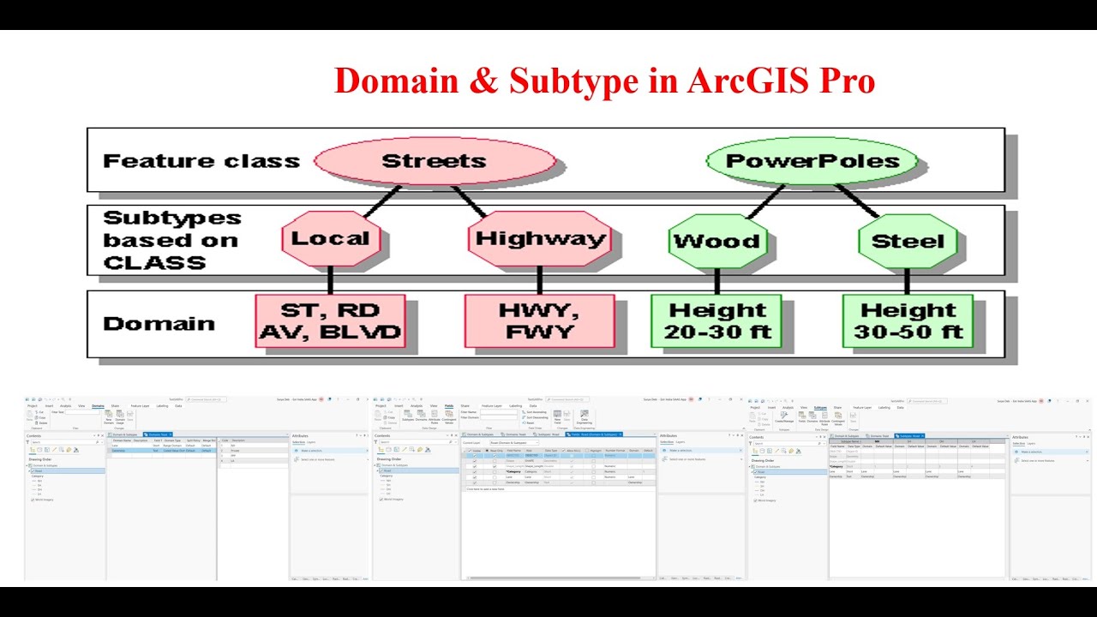1097x617 pixels.
Task: Click Data Engineering icon in the Fields window ribbon
Action: tap(584, 416)
